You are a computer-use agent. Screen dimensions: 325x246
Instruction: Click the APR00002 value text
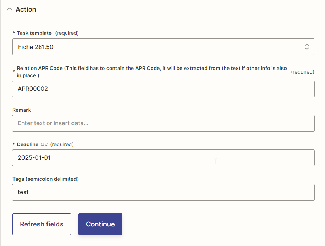[x=33, y=89]
